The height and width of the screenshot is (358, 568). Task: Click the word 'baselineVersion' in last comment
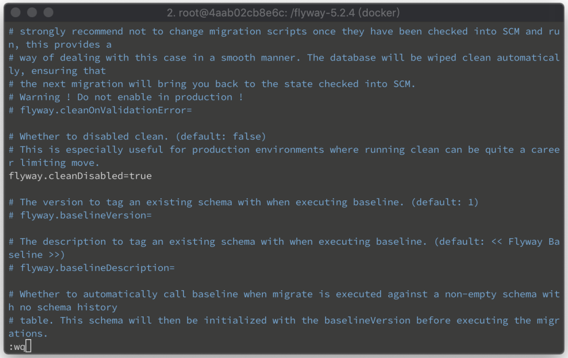pyautogui.click(x=367, y=321)
